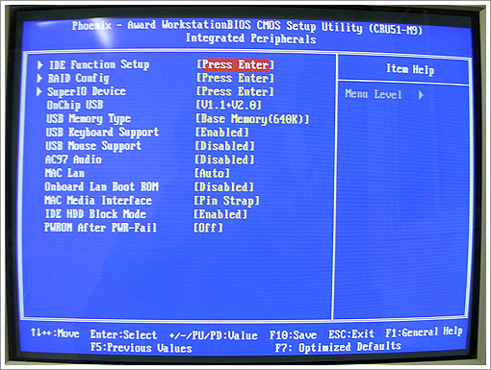Open SuperIO Device submenu

[x=87, y=91]
